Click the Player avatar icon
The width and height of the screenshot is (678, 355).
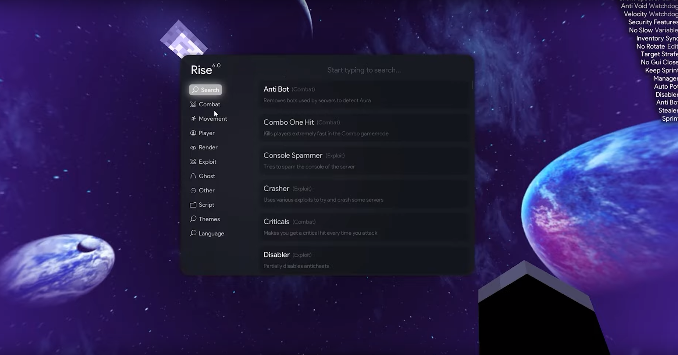point(193,133)
